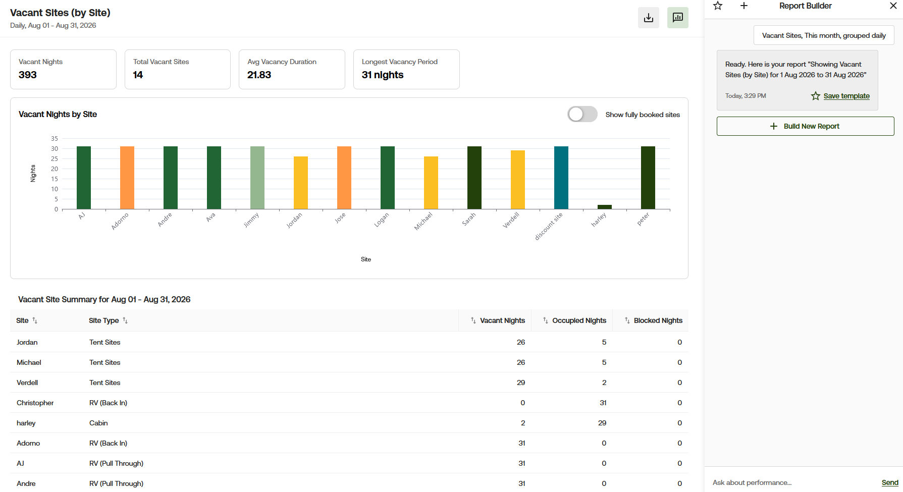Select the Vacant Nights summary card
903x492 pixels.
63,69
